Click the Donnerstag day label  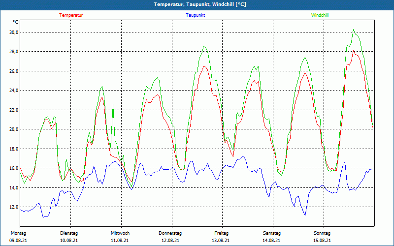click(x=170, y=233)
